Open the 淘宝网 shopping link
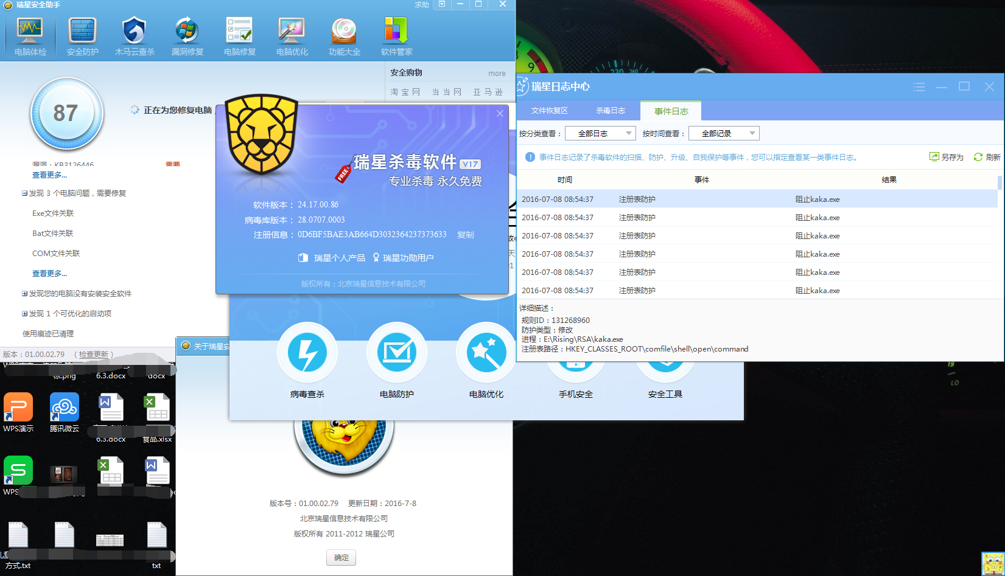The image size is (1005, 576). (405, 92)
